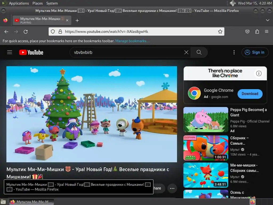Click the Peppa Pig - Official Channel name
This screenshot has width=273, height=205.
click(250, 121)
